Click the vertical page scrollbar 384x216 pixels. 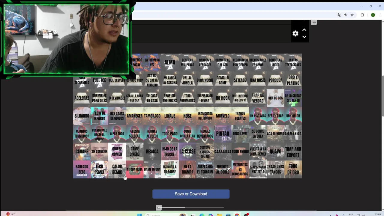pos(382,96)
